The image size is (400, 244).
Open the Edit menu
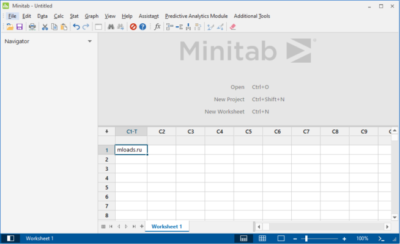[26, 16]
